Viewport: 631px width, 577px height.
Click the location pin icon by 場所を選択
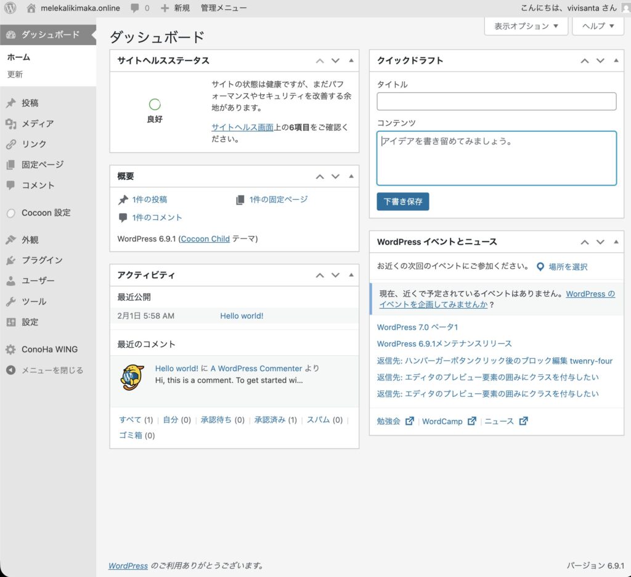pyautogui.click(x=540, y=267)
